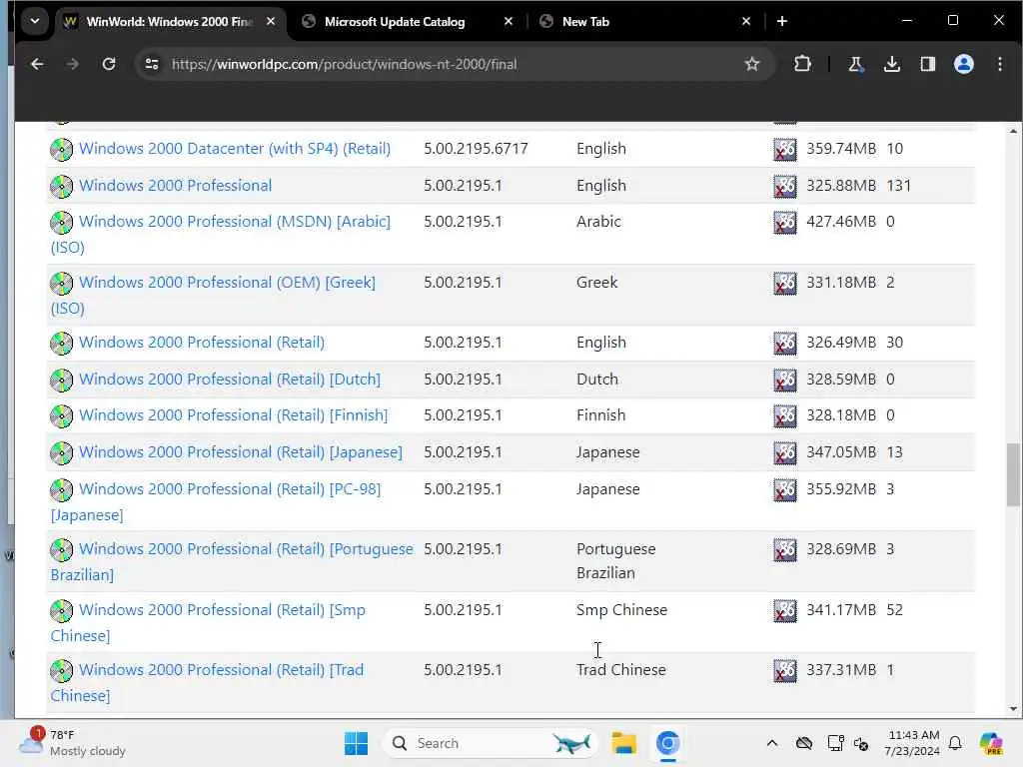The width and height of the screenshot is (1023, 767).
Task: Open the Copilot preview icon in taskbar
Action: click(x=990, y=743)
